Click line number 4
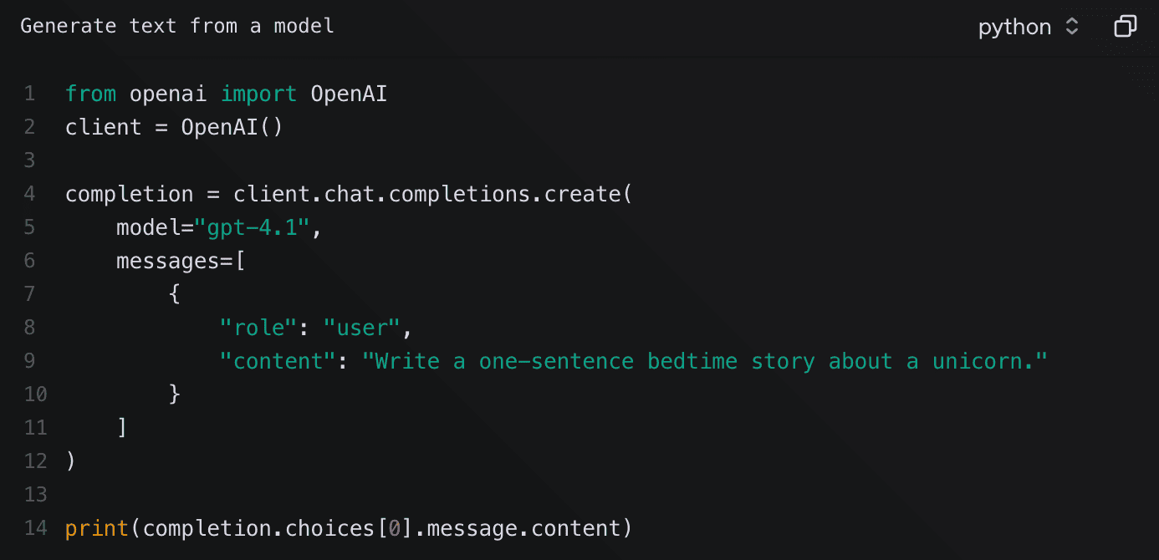The image size is (1159, 560). (x=29, y=193)
